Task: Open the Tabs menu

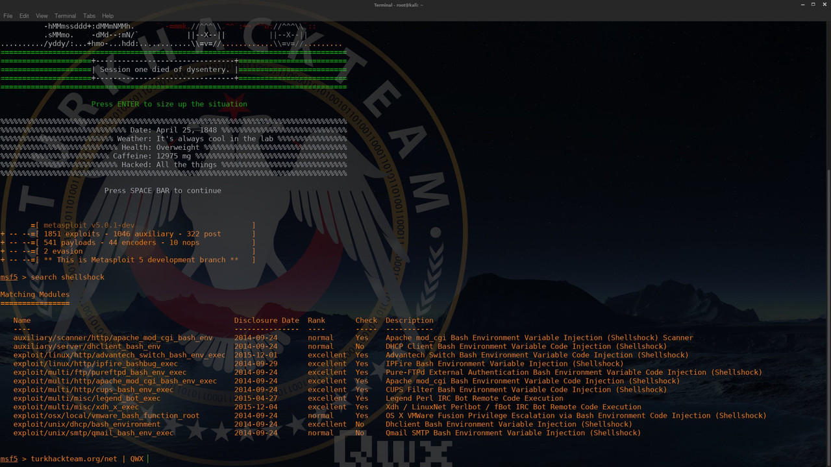Action: pos(89,16)
